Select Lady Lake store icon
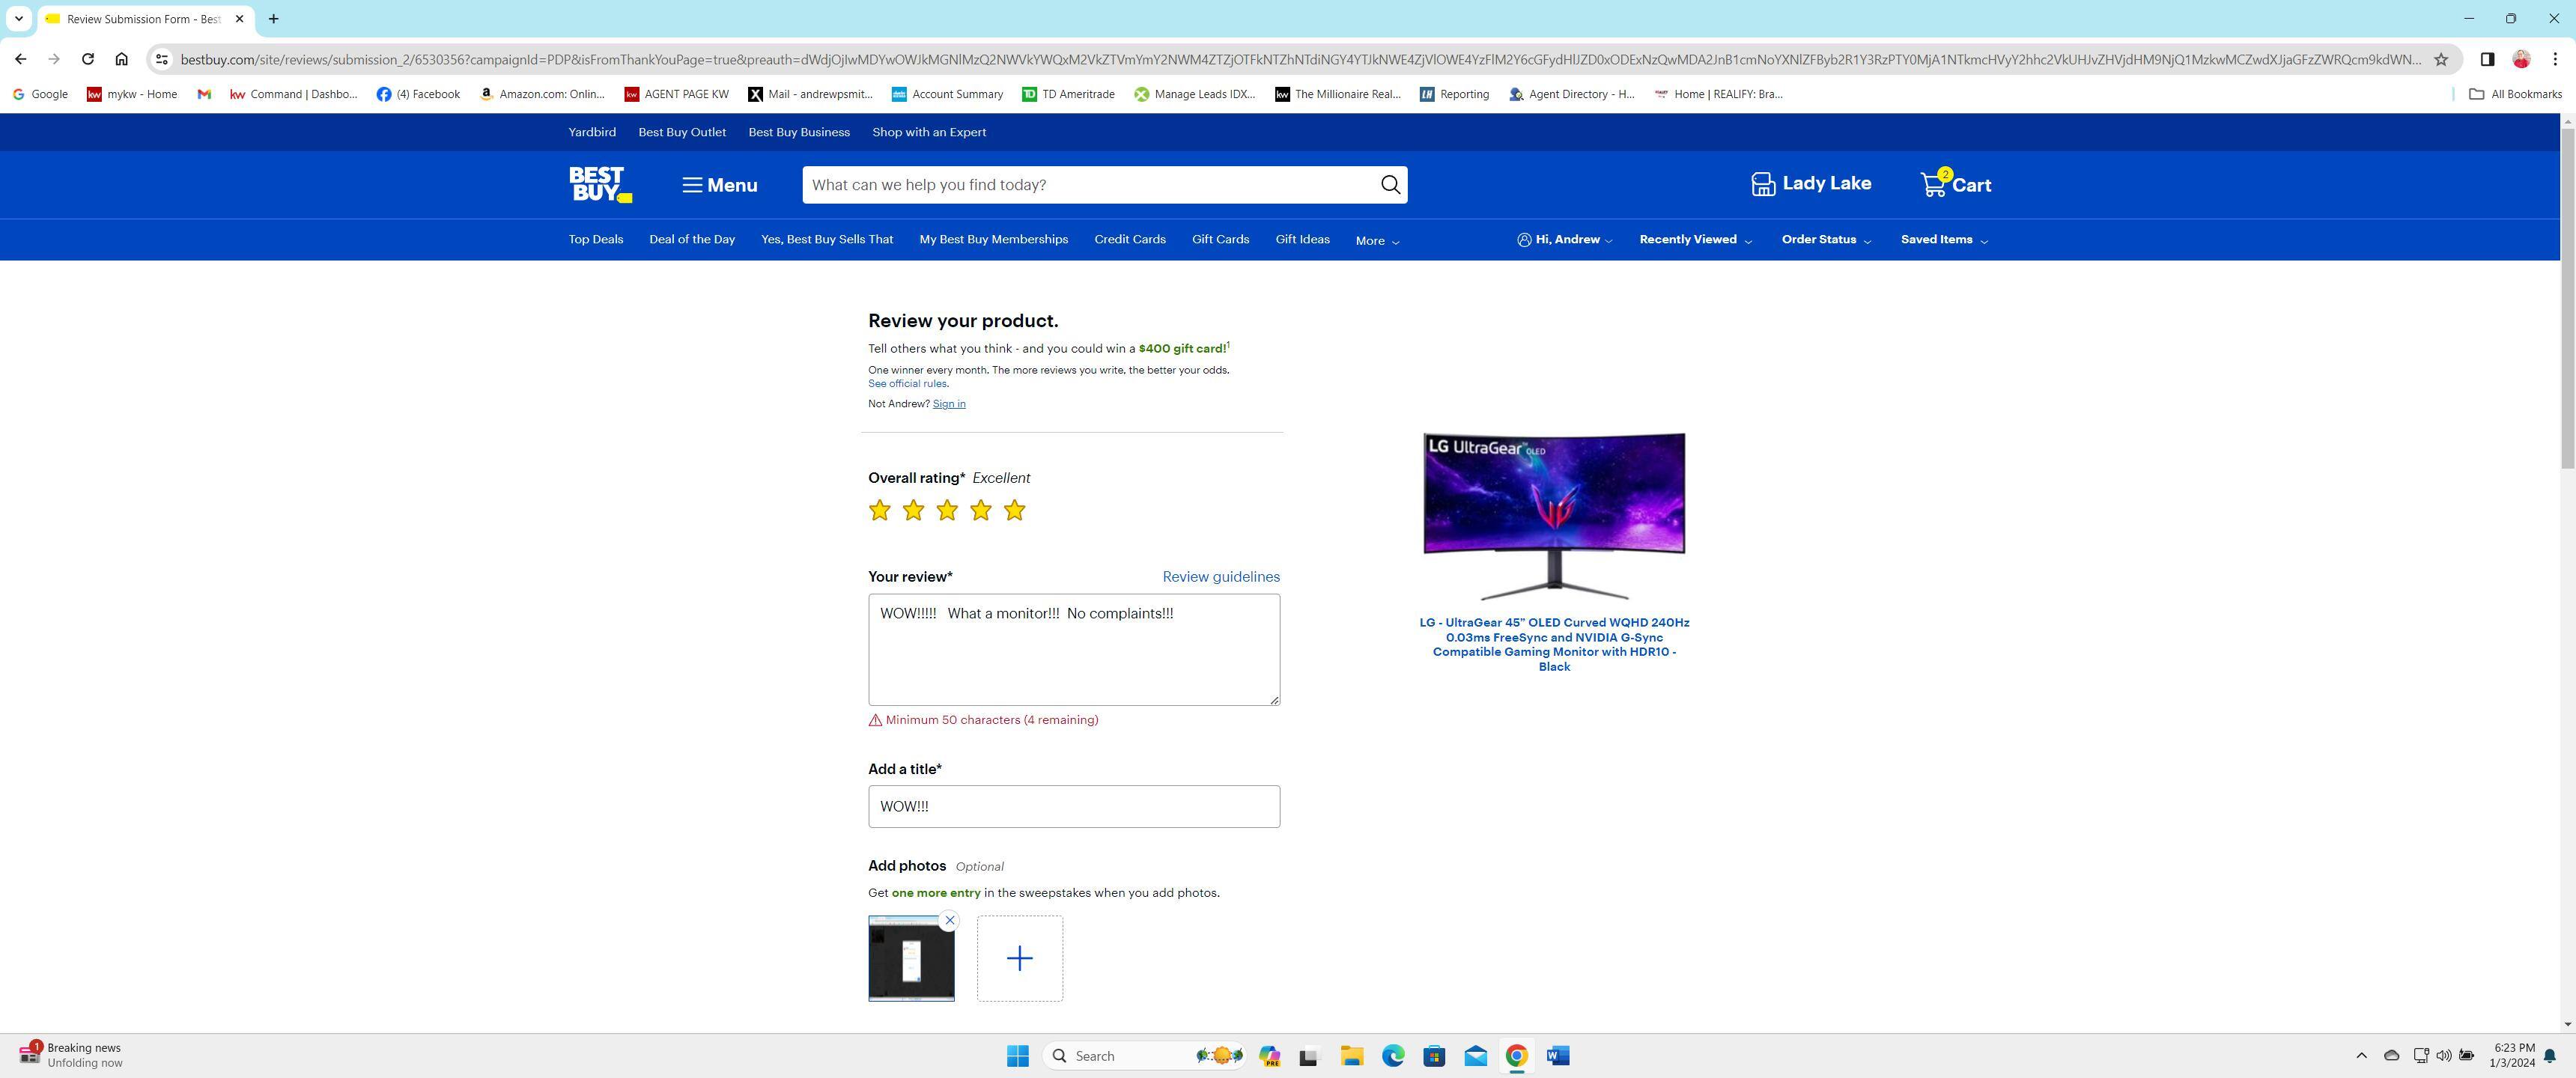 point(1763,184)
